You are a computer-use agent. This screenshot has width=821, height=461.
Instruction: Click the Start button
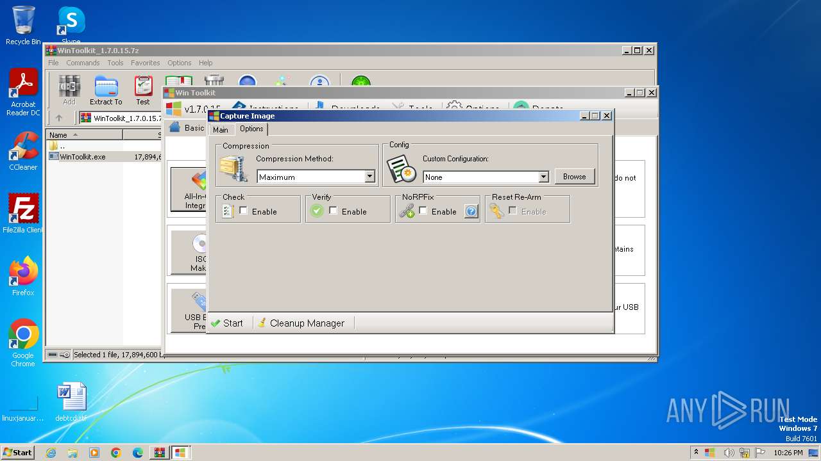tap(17, 452)
